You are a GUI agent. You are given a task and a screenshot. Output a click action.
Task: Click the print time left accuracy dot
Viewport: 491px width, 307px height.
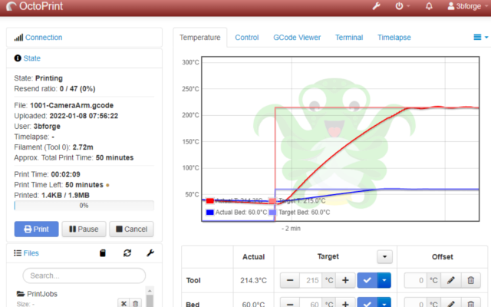pos(107,185)
